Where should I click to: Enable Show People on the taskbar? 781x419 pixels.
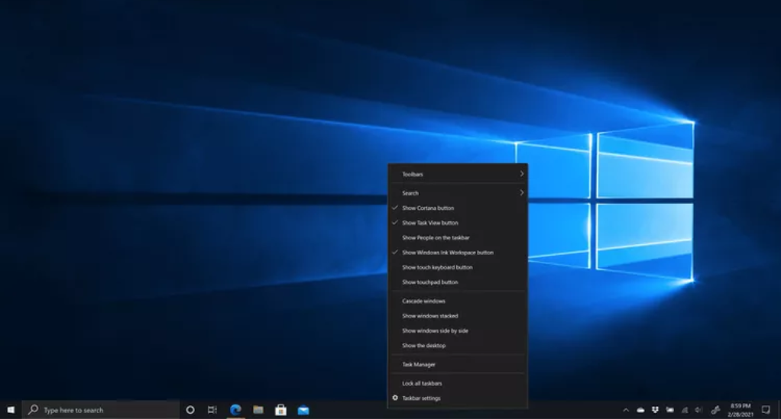coord(458,238)
